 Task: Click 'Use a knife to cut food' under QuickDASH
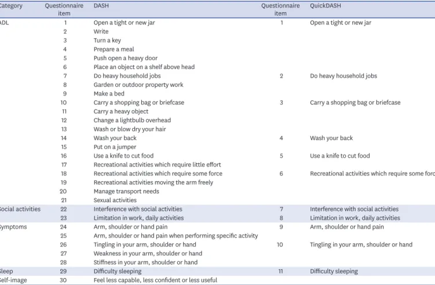(340, 156)
